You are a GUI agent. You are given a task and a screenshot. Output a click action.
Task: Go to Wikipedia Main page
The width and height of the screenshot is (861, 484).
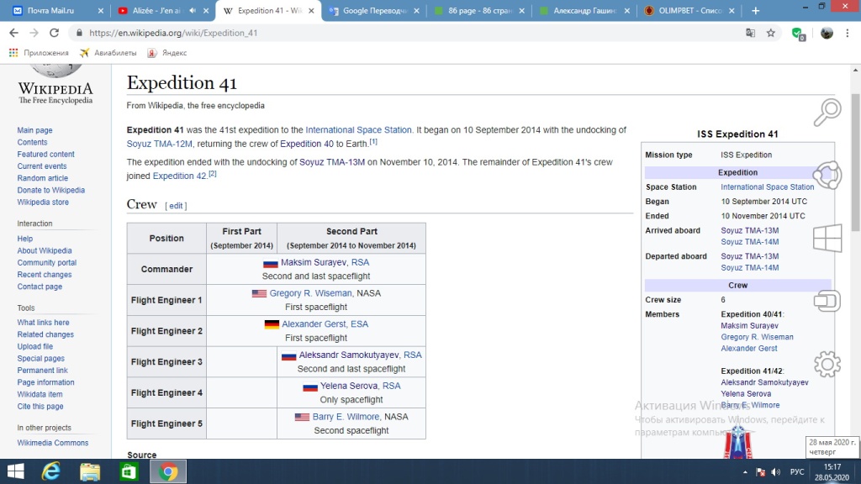pos(34,130)
